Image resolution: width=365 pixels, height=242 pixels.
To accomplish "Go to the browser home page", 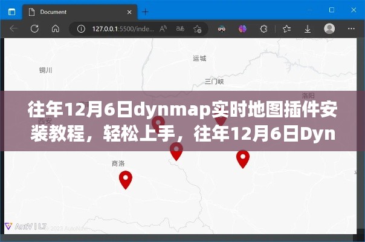I will 55,28.
